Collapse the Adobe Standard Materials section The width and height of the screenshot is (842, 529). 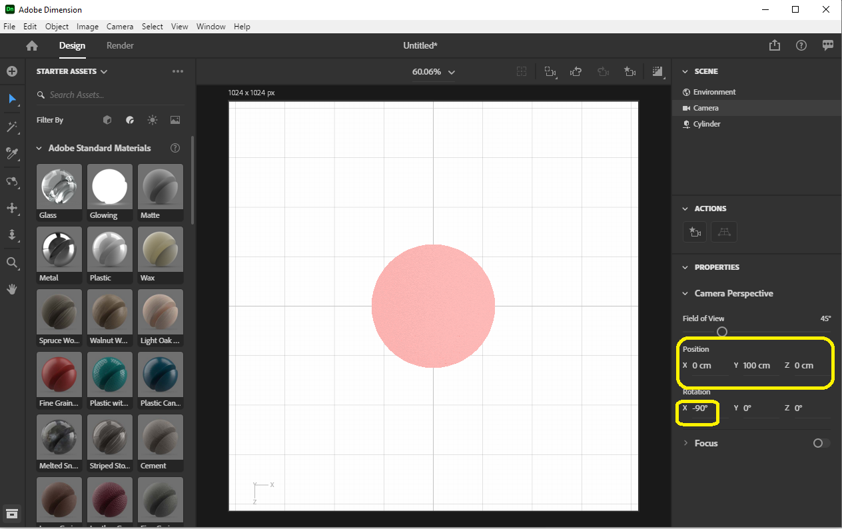tap(39, 148)
